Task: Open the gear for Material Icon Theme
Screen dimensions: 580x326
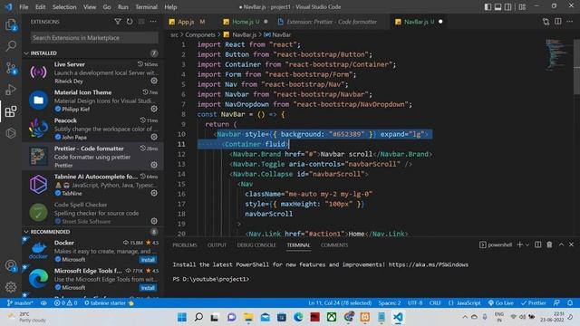Action: pyautogui.click(x=154, y=109)
